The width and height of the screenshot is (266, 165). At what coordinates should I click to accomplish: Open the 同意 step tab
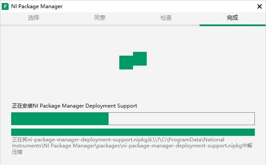[100, 18]
